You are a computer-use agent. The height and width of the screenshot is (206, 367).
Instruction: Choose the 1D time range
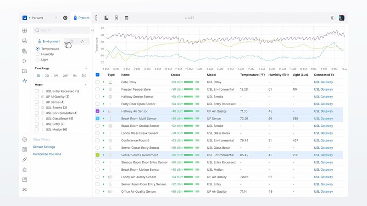click(x=39, y=76)
